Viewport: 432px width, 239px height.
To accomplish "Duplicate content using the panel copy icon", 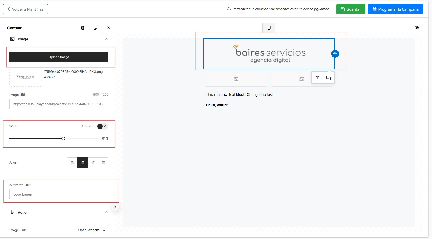I will pos(96,28).
